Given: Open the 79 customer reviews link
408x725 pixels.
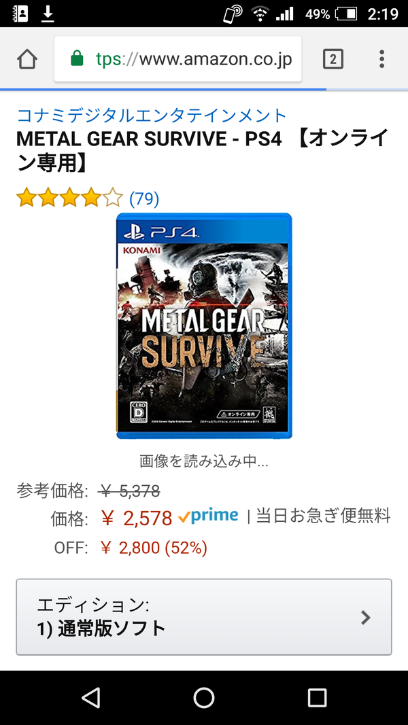Looking at the screenshot, I should [144, 199].
